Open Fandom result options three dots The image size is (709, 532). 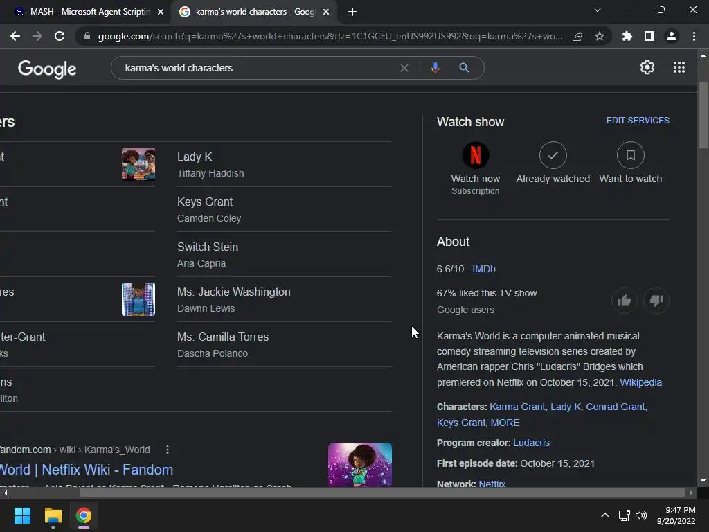168,450
